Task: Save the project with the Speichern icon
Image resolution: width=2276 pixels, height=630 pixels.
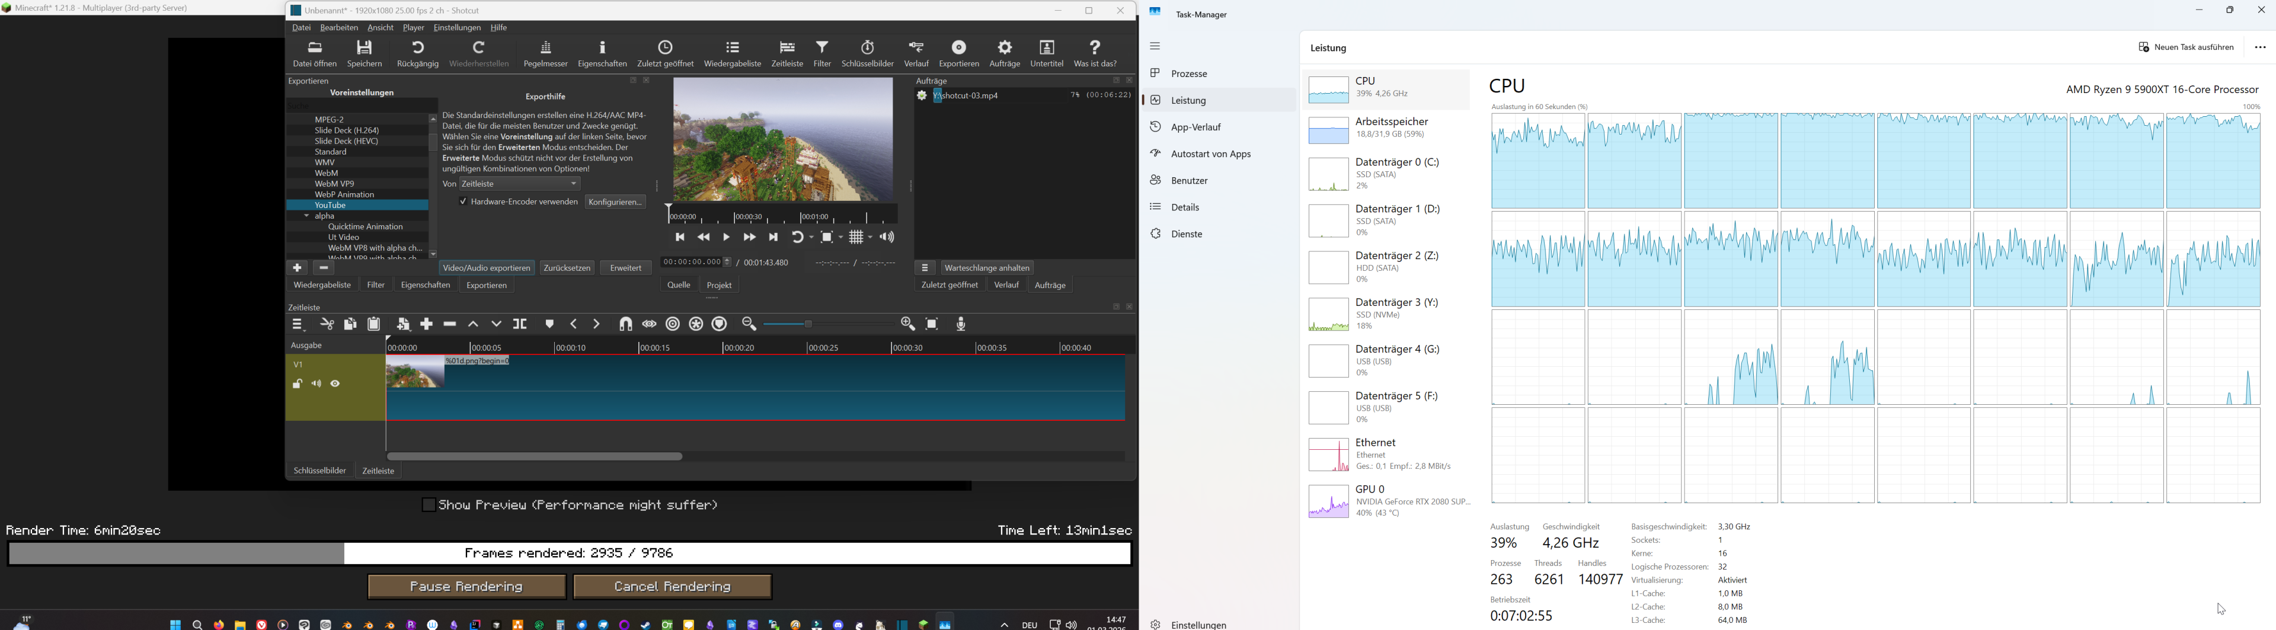Action: pos(365,54)
